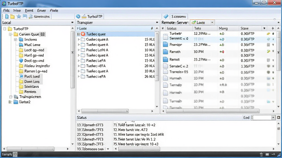Screen dimensions: 282x158
Task: Click the remote list vertical scrollbar
Action: coord(278,51)
